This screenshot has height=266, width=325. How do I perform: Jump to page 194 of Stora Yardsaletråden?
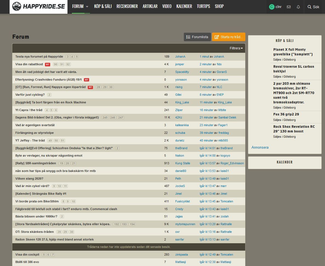coord(132,224)
